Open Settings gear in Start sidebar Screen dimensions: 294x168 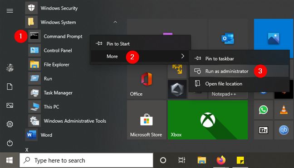point(10,124)
